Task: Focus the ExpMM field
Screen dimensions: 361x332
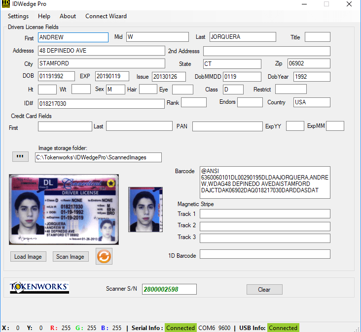Action: (335, 126)
